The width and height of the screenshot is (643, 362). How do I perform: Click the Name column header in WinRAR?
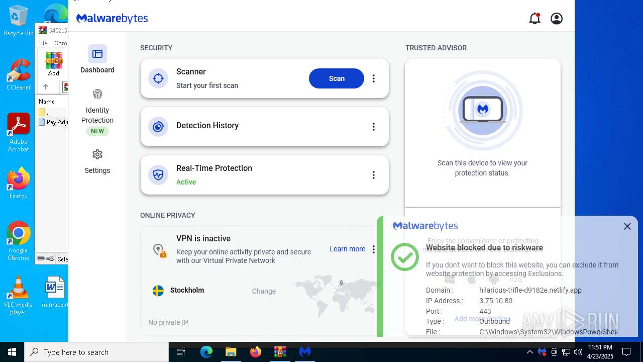(47, 102)
